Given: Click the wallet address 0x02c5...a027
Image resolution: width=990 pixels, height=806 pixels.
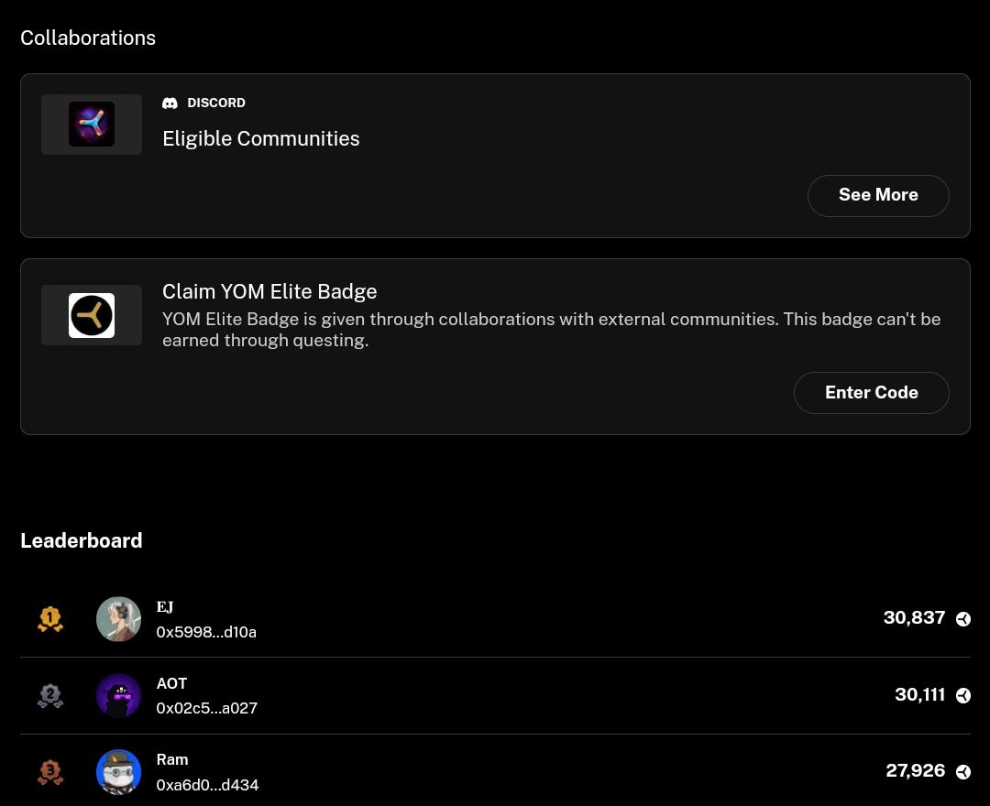Looking at the screenshot, I should [207, 708].
